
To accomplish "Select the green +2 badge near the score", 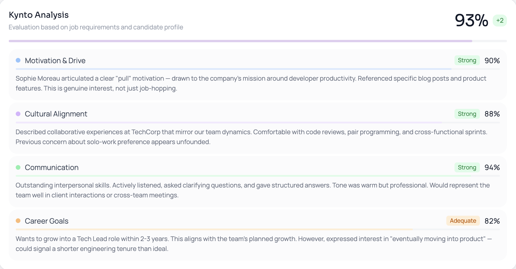I will 500,20.
